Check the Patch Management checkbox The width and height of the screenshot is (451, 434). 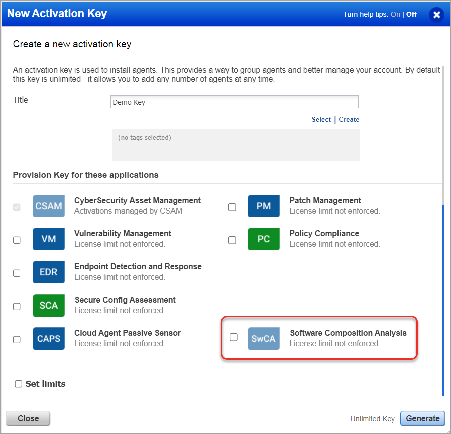[x=232, y=207]
